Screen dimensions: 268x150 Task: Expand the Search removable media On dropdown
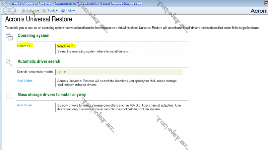pos(65,72)
